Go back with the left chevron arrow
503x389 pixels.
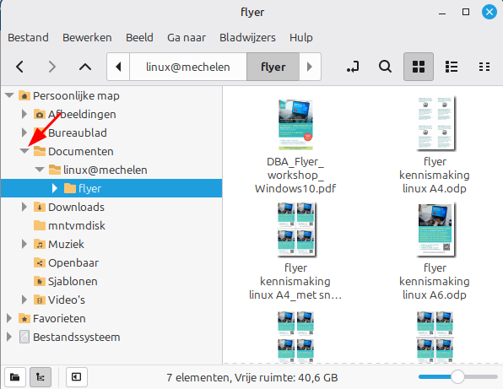[20, 67]
